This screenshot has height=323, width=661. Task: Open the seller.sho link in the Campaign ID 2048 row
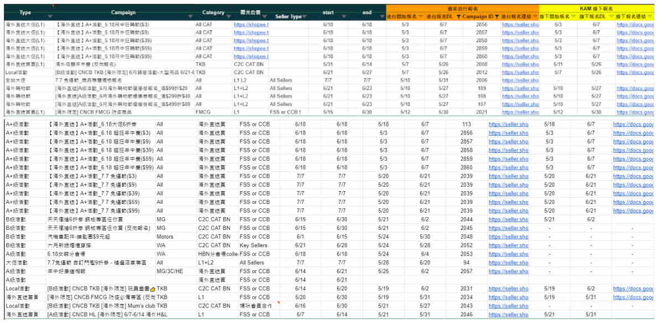pos(508,237)
